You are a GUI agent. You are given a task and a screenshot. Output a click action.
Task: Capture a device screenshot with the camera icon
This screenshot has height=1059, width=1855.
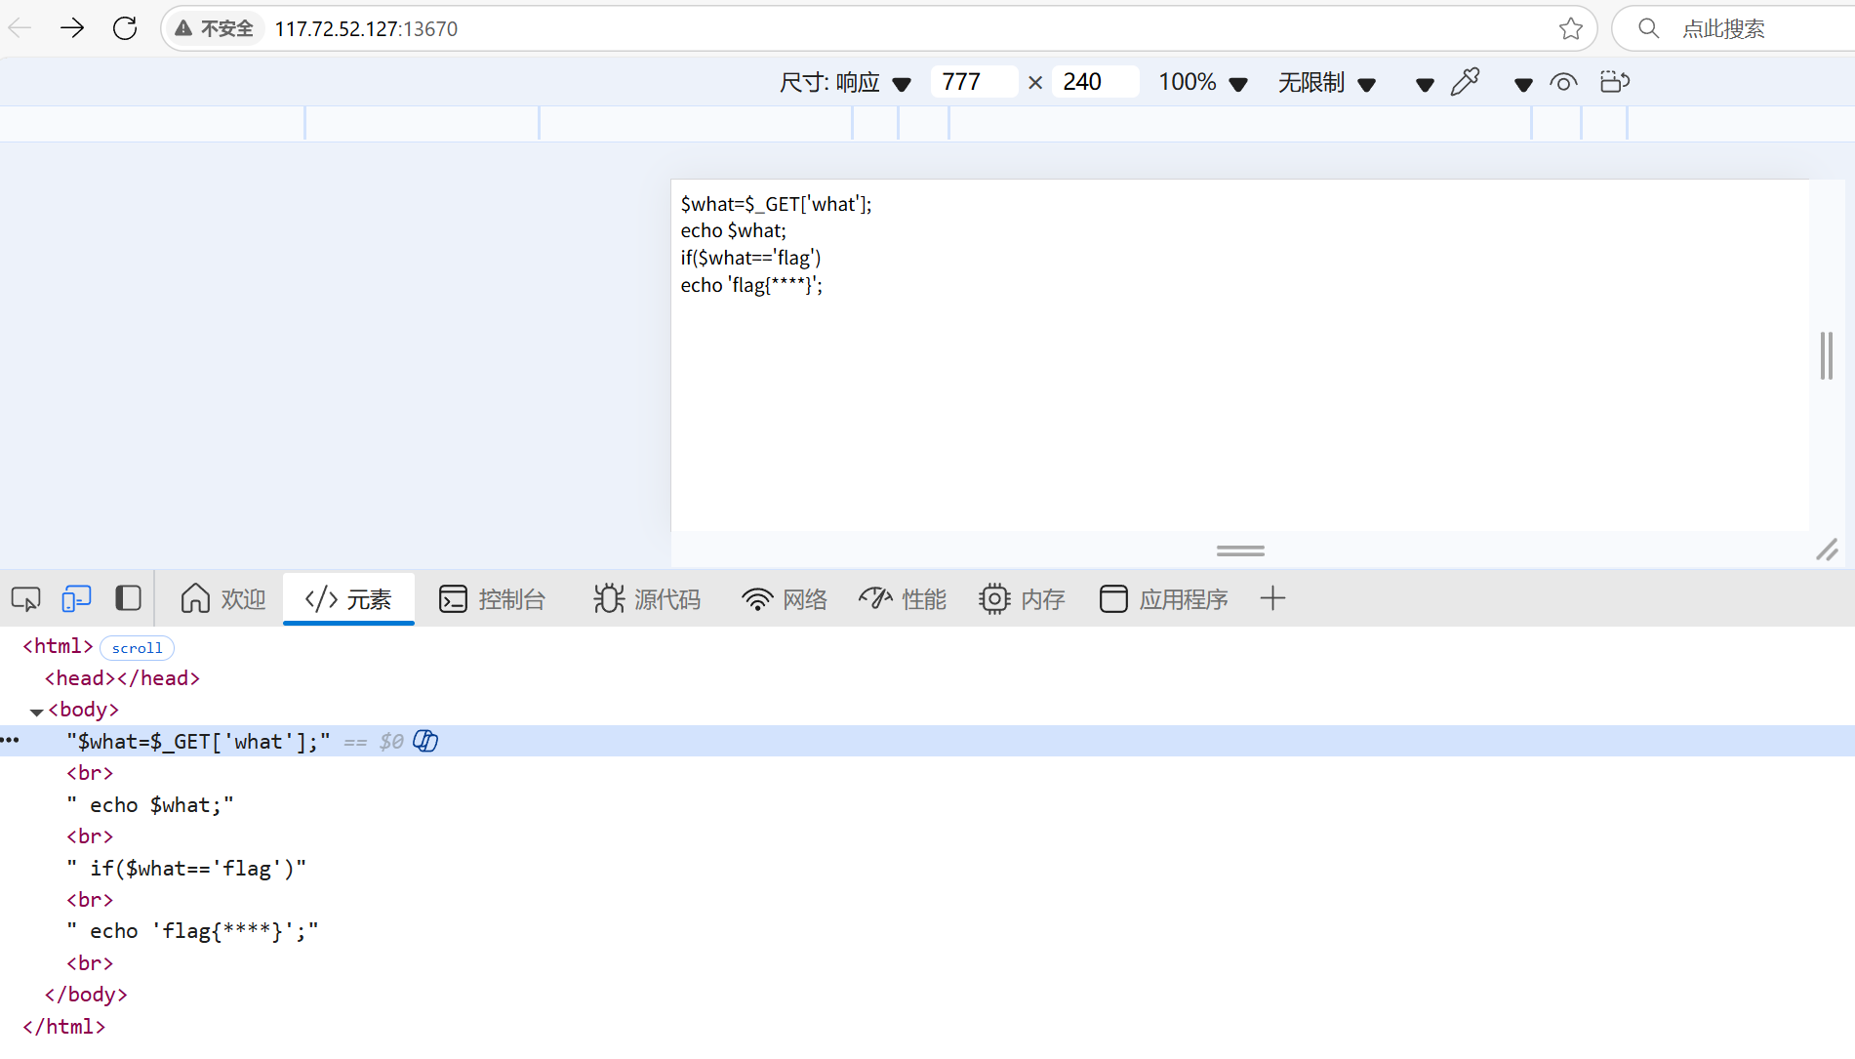pyautogui.click(x=1613, y=82)
